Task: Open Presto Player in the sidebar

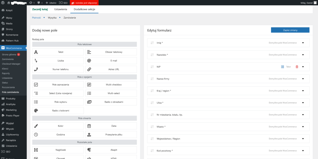Action: [x=13, y=116]
